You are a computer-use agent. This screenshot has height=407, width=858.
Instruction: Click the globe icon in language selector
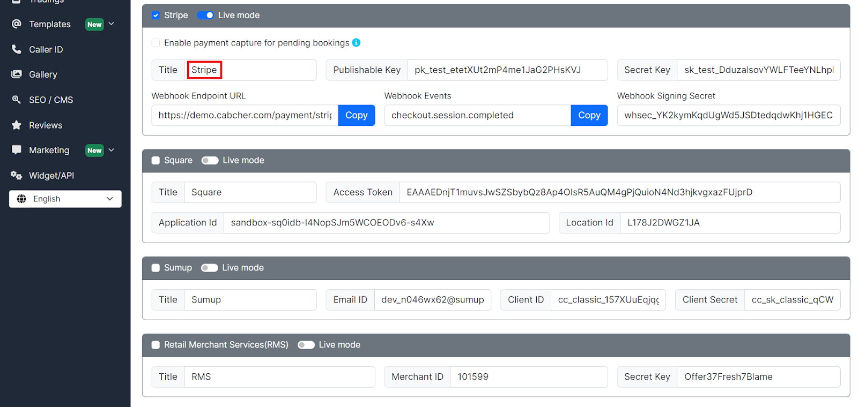tap(21, 199)
